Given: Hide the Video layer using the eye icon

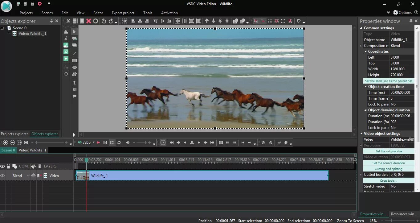Looking at the screenshot, I should [x=2, y=176].
